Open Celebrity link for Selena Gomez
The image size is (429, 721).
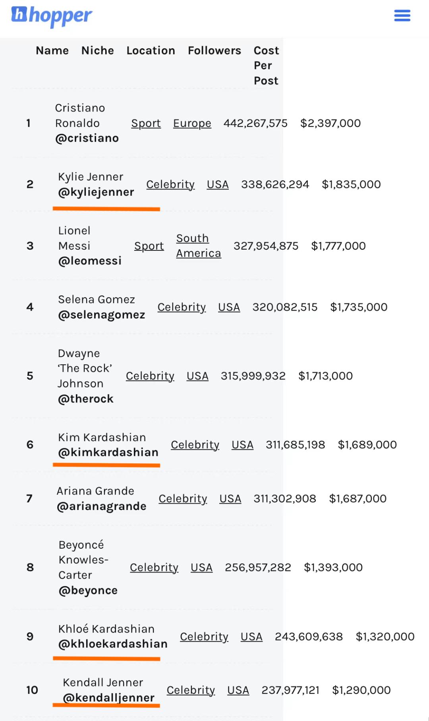182,307
